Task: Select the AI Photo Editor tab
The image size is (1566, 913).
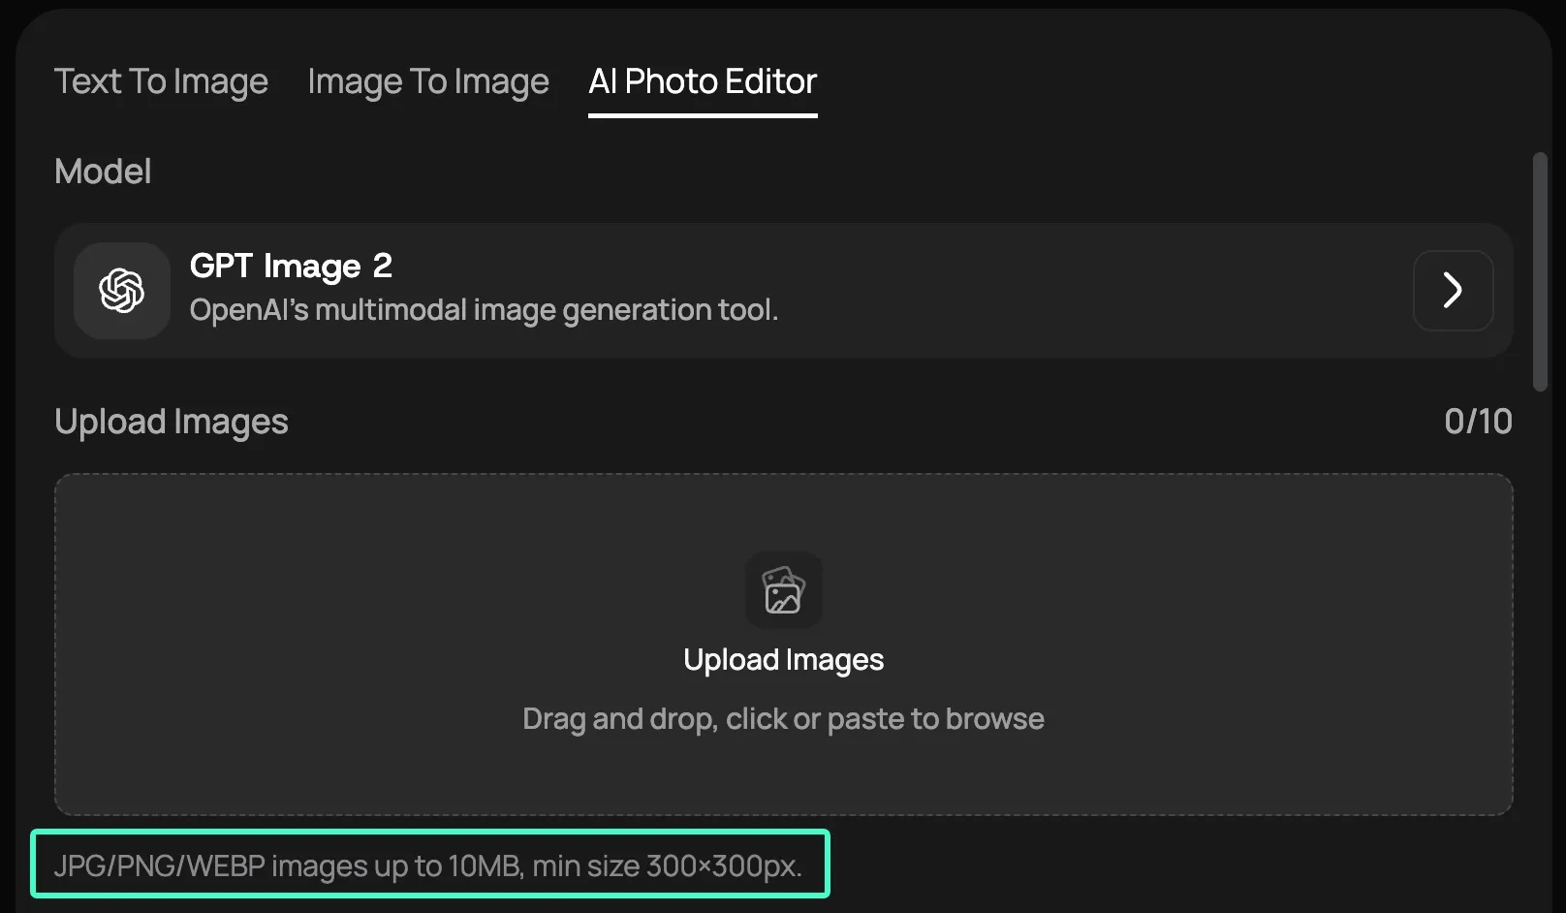Action: pos(703,82)
